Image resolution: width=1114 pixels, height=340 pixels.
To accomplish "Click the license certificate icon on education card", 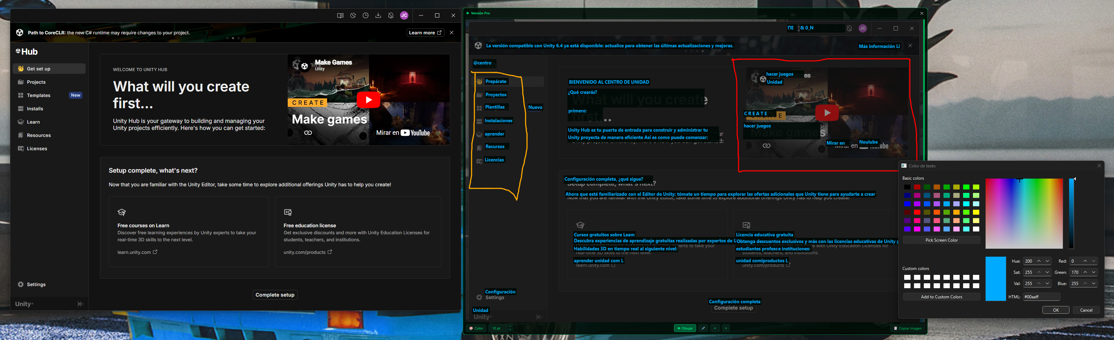I will pyautogui.click(x=288, y=212).
